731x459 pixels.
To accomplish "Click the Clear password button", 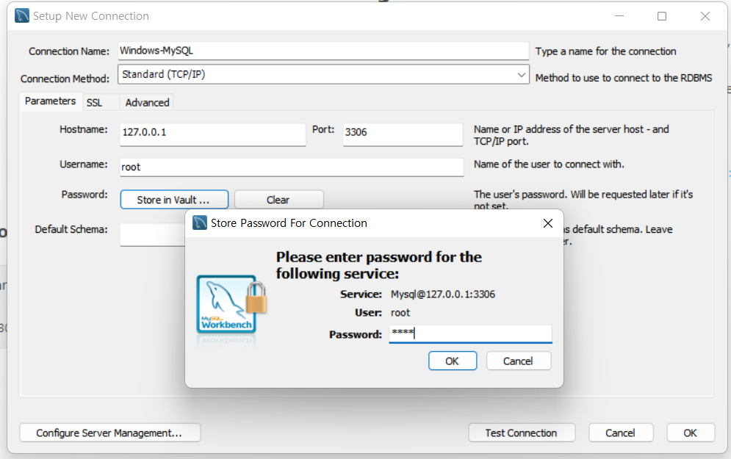I will tap(278, 200).
